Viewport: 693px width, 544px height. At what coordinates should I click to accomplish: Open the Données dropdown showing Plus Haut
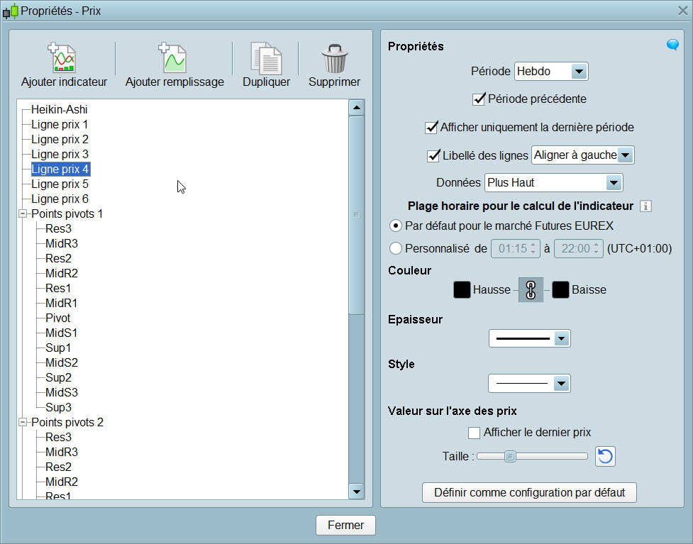[x=553, y=182]
